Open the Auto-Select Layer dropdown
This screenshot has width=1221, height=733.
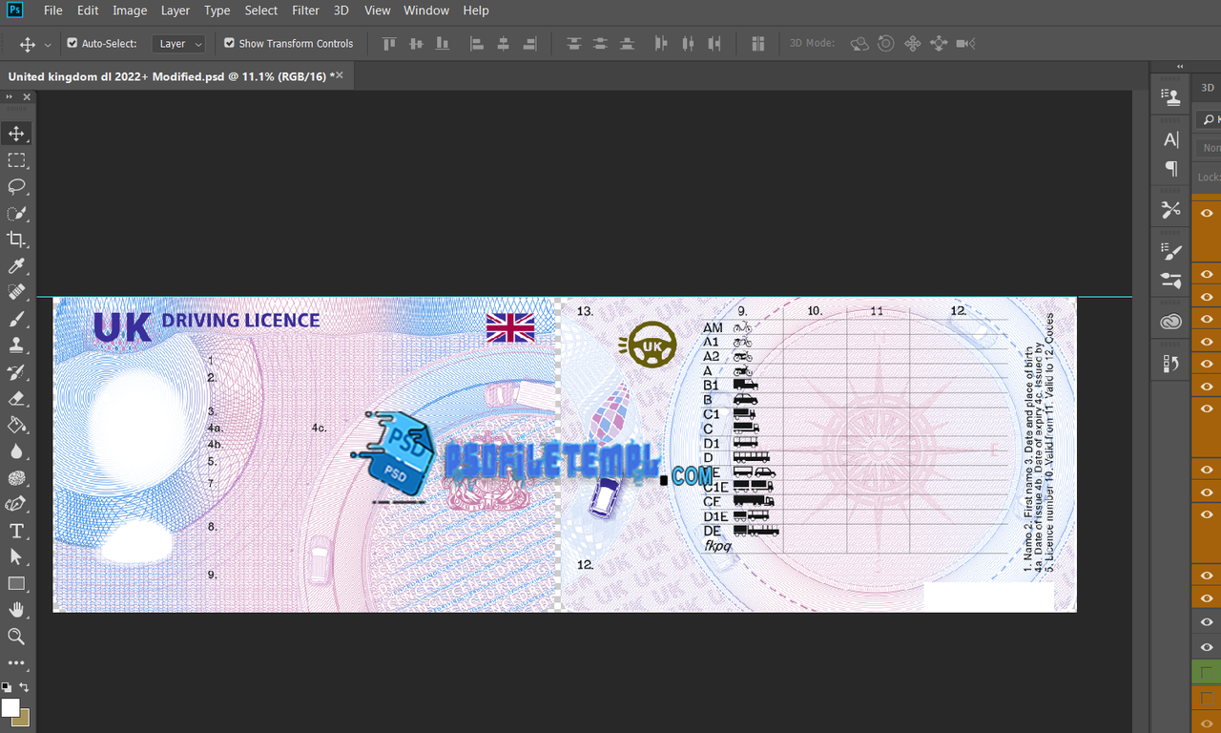click(178, 44)
